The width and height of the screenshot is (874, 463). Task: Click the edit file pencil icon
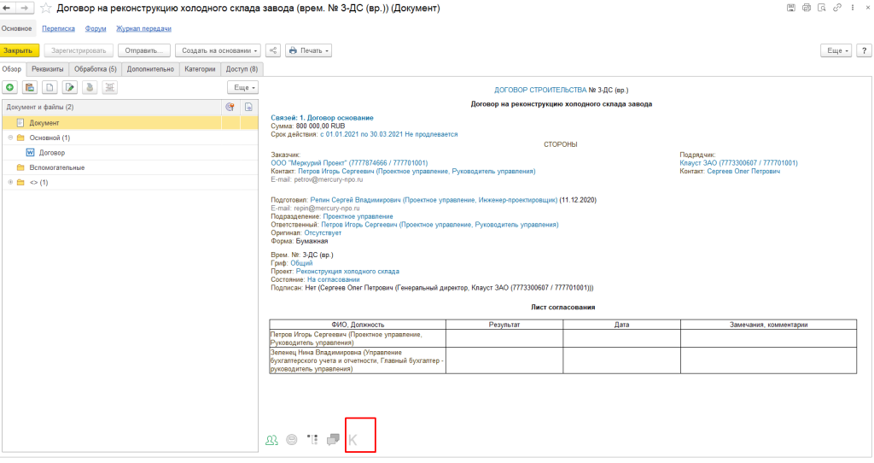[69, 87]
